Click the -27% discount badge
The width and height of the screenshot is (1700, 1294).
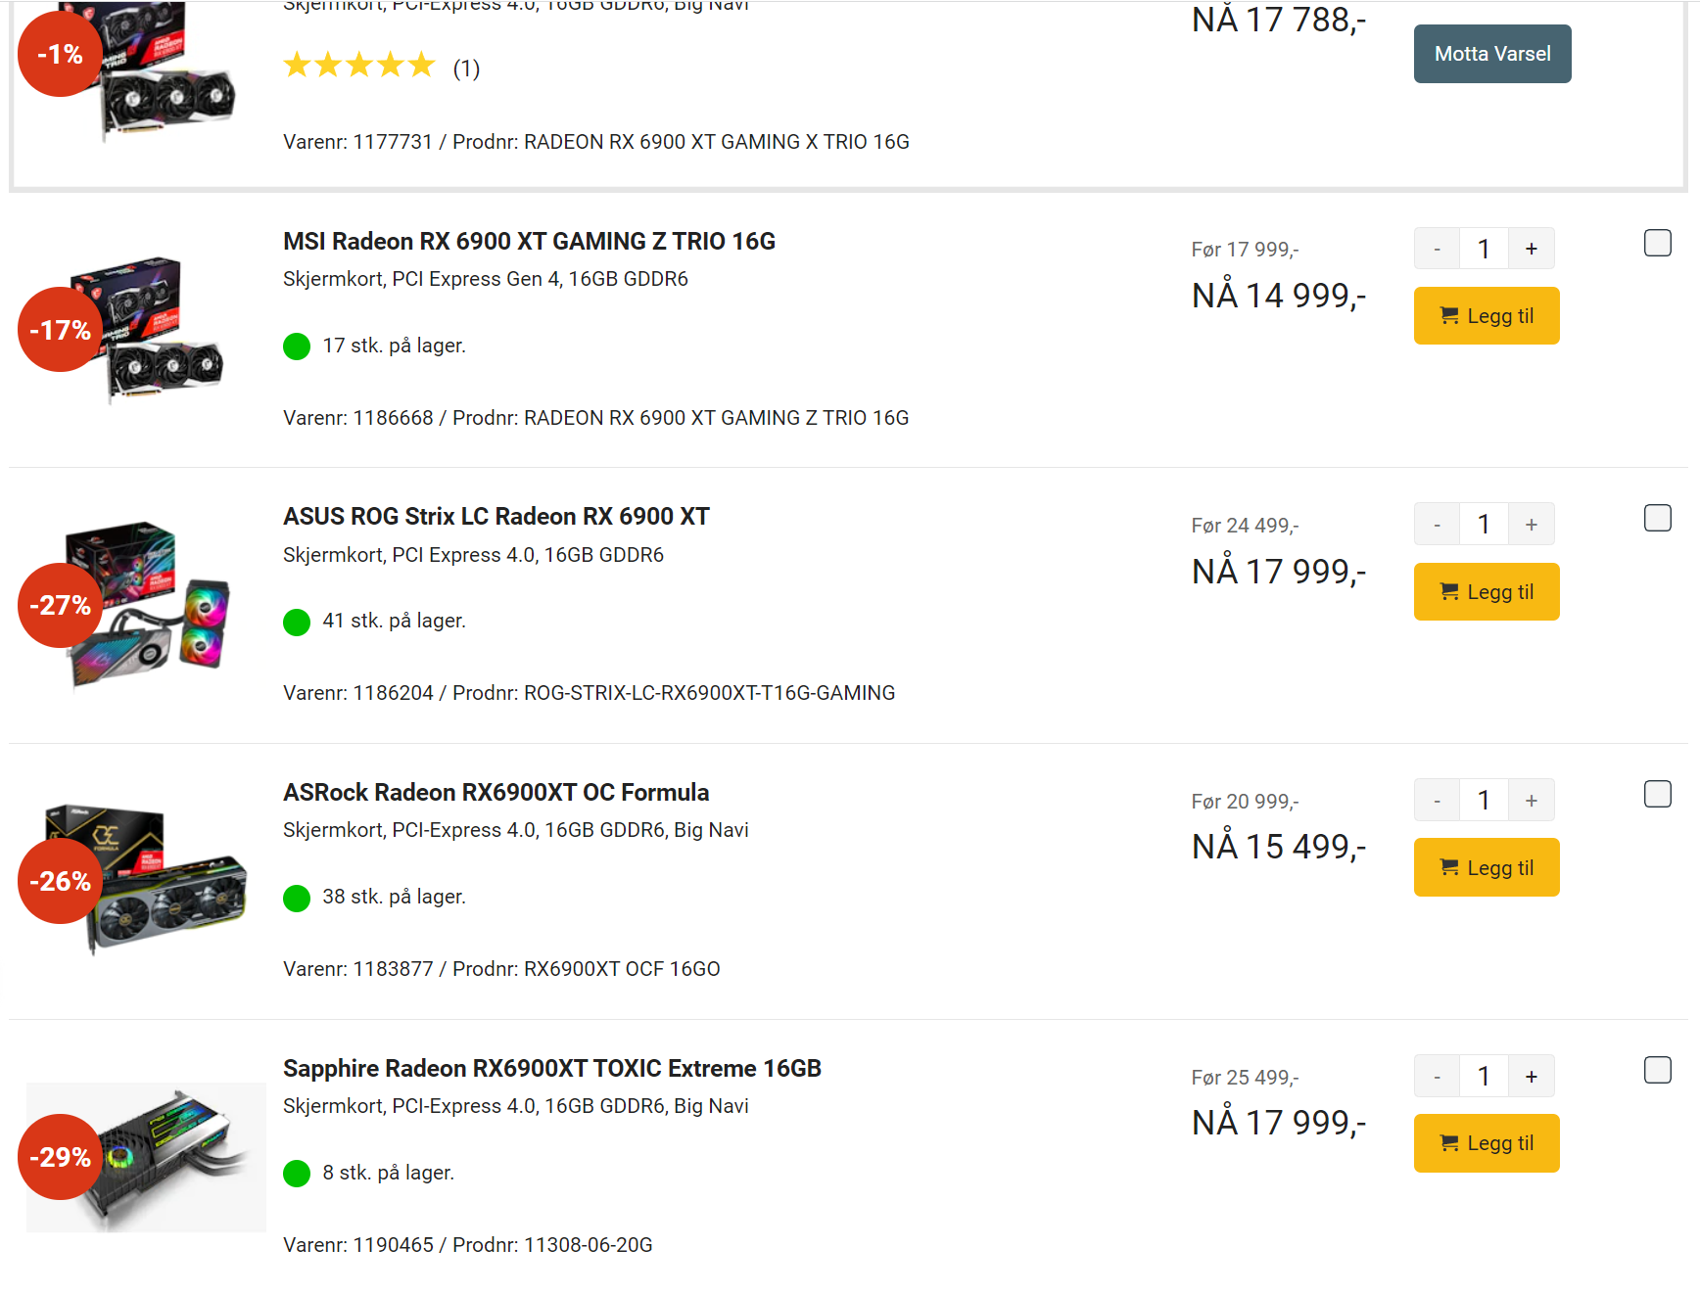pyautogui.click(x=60, y=606)
